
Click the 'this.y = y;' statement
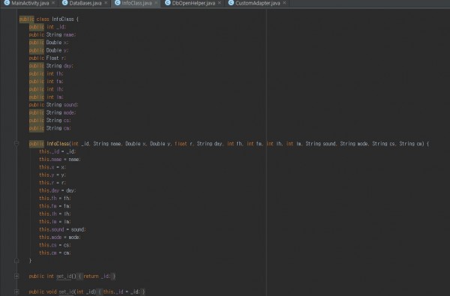pos(52,175)
